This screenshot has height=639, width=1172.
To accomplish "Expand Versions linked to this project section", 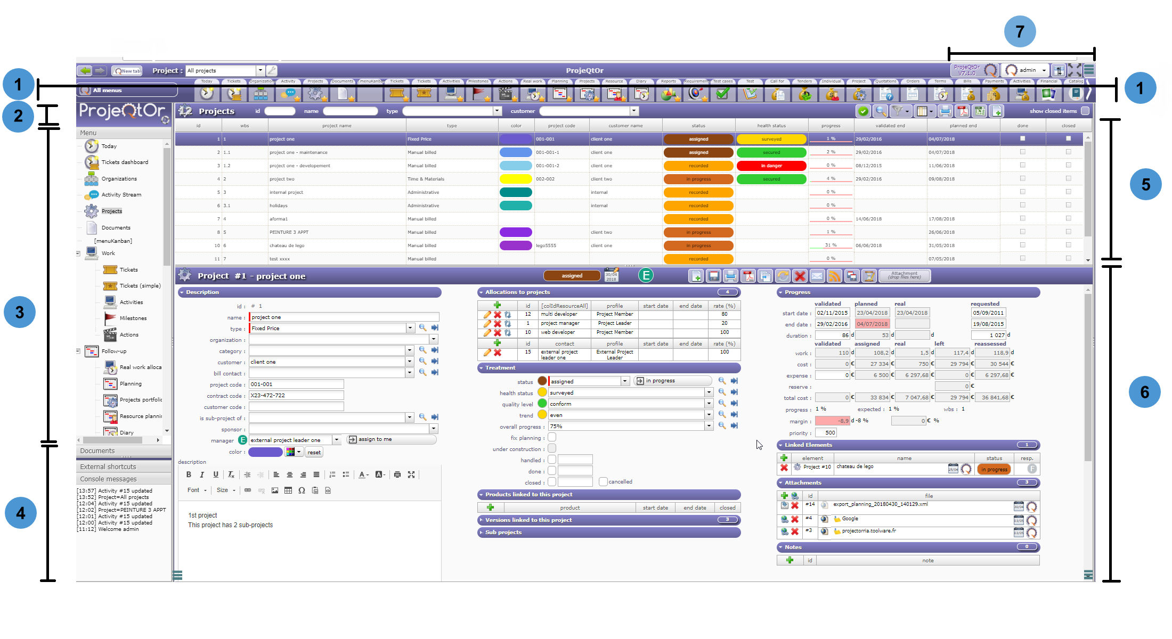I will point(609,520).
